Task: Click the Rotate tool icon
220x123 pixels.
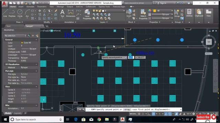Action: 44,11
